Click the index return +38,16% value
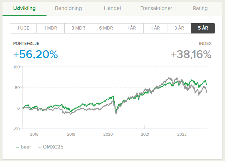Screen dimensions: 225x161 coord(191,54)
